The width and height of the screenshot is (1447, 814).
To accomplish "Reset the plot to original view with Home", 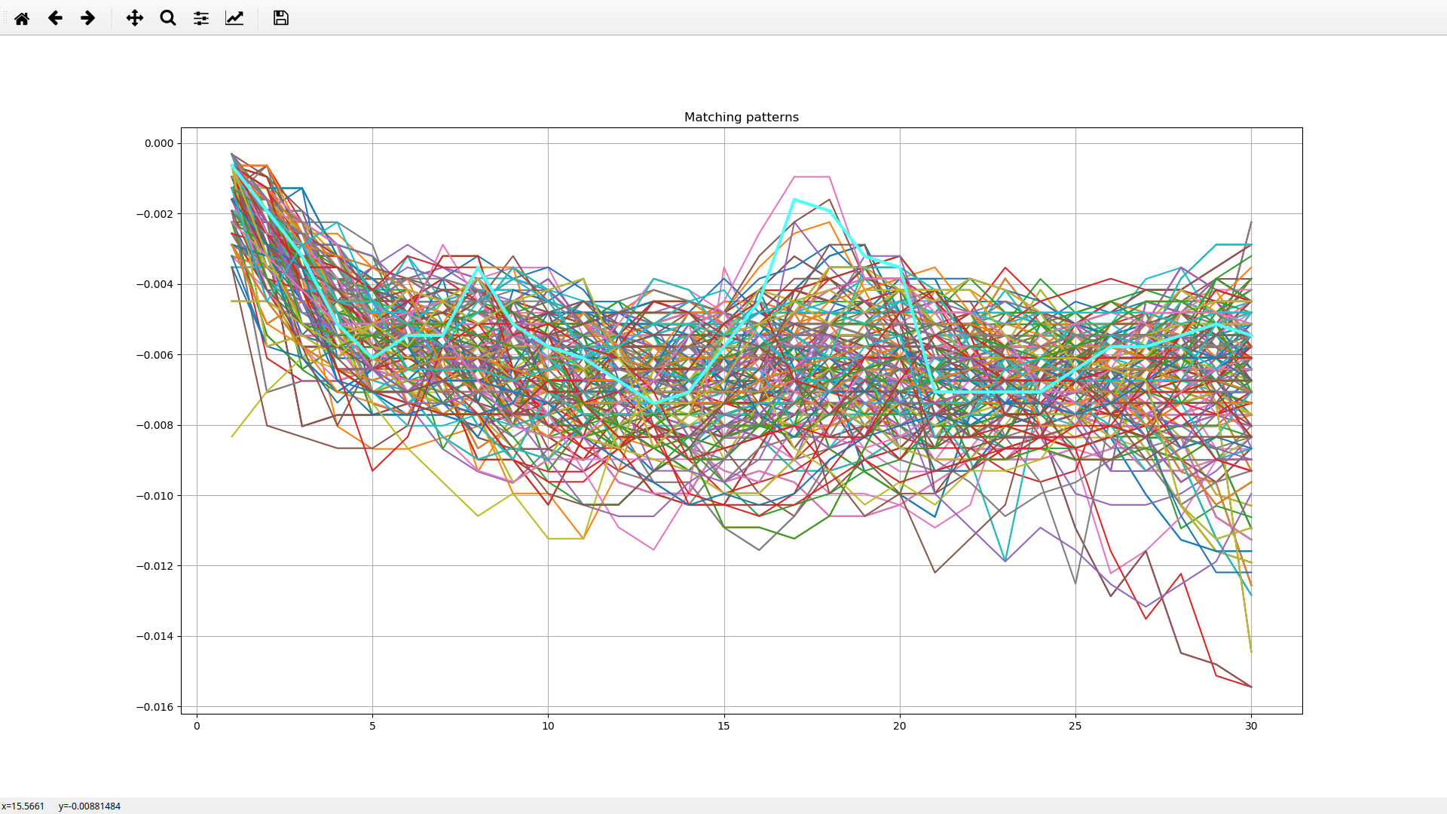I will coord(22,18).
